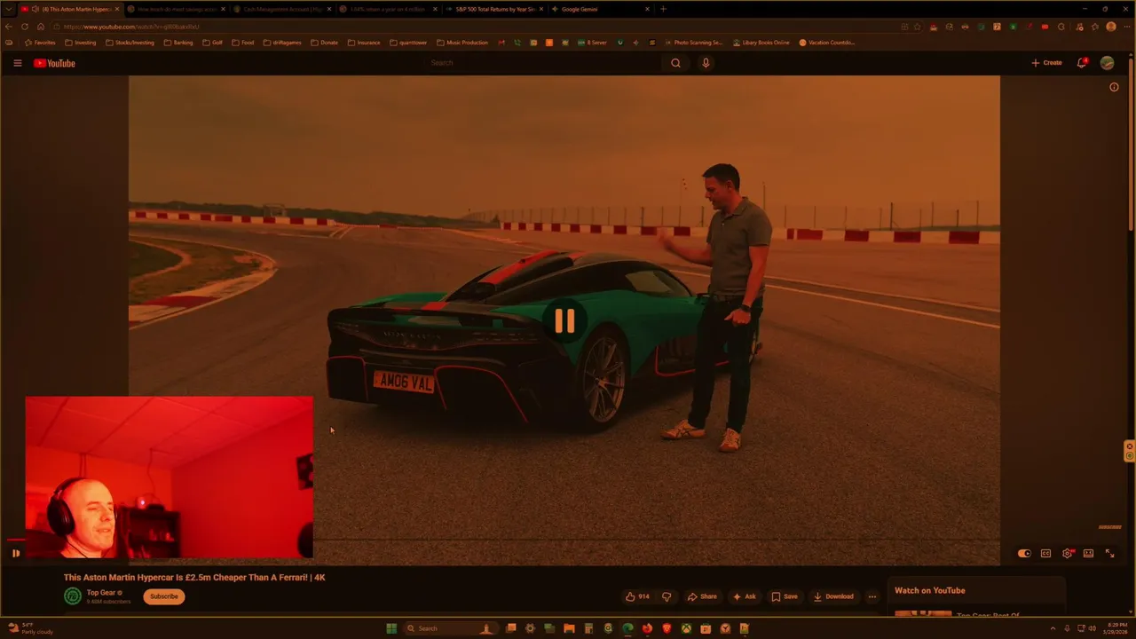Open the Watch on YouTube panel header

pos(929,590)
